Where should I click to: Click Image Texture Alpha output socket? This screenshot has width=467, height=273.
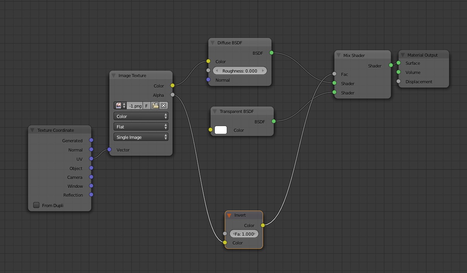(x=172, y=94)
